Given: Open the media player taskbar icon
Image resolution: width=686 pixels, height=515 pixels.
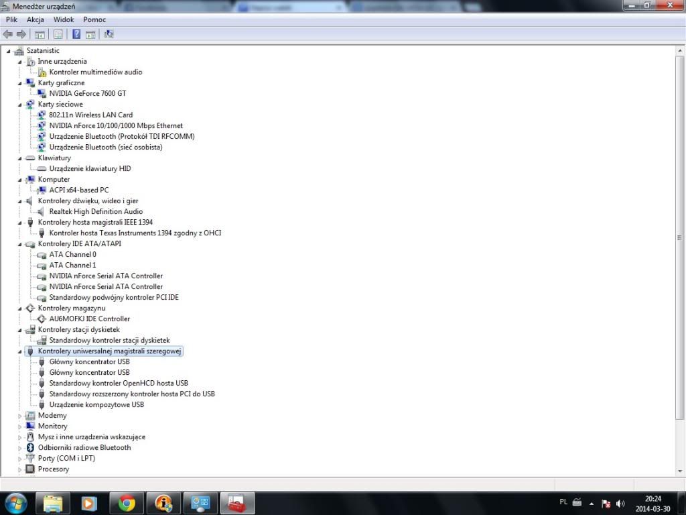Looking at the screenshot, I should tap(89, 503).
